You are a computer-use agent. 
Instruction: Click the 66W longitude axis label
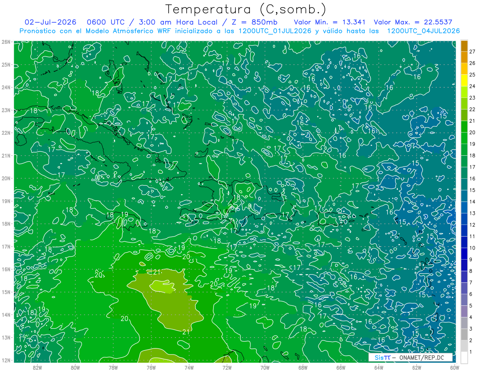point(341,367)
